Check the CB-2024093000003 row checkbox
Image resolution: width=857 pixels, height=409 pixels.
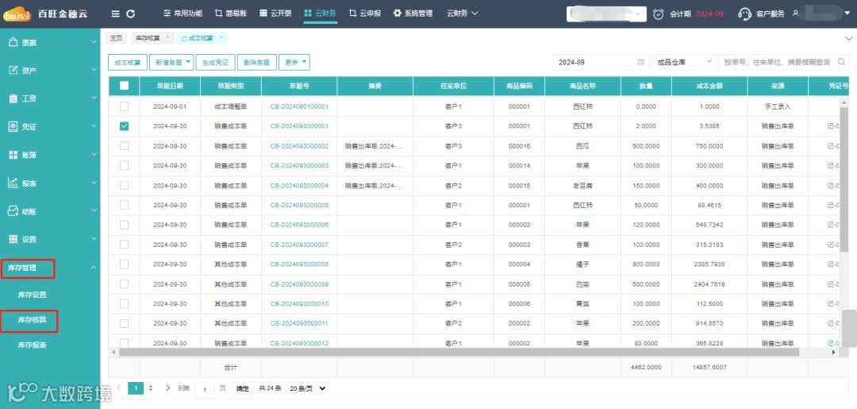[x=124, y=165]
